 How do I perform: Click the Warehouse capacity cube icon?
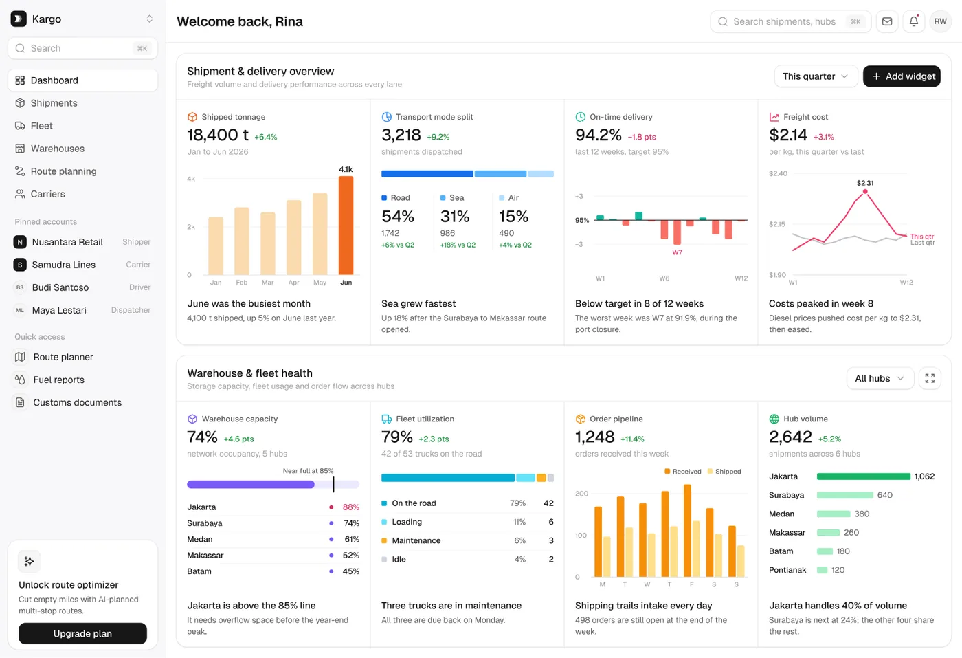(192, 419)
